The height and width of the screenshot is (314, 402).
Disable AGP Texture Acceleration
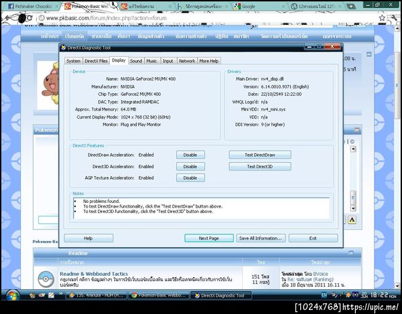(x=190, y=177)
